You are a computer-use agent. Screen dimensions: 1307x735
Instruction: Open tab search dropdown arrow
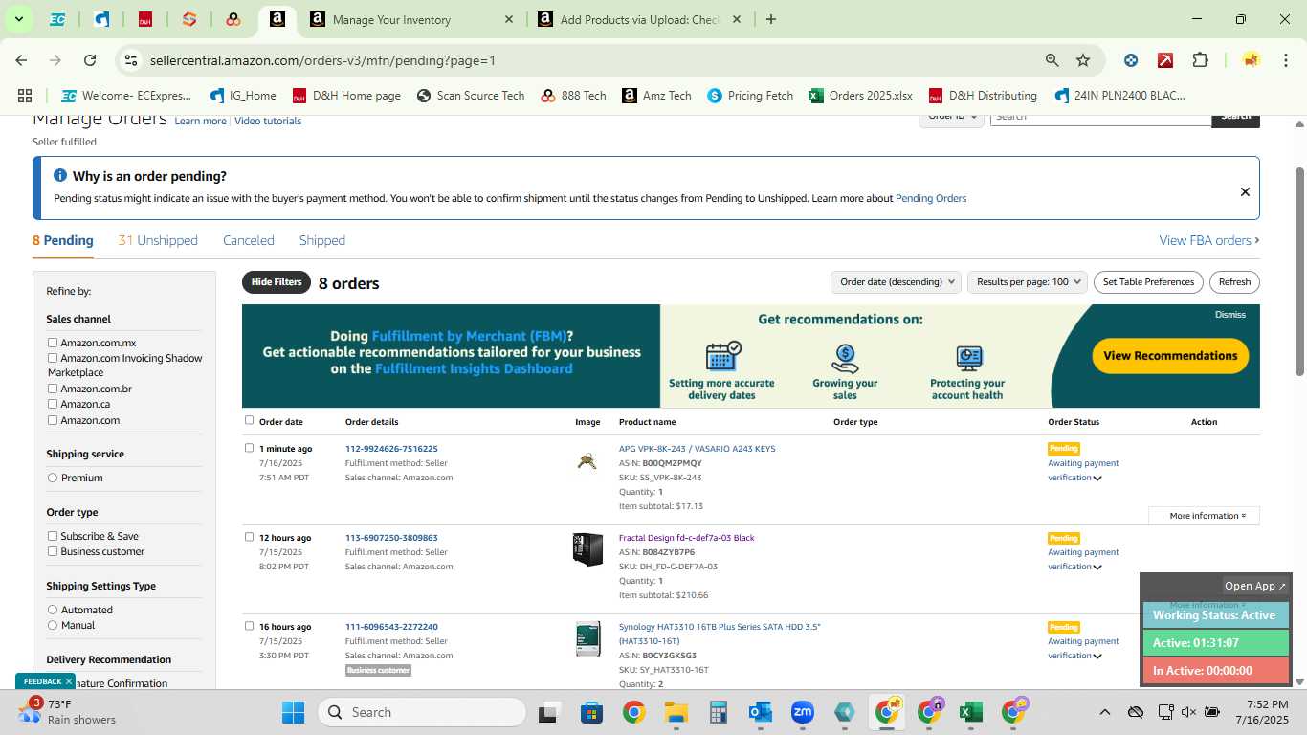pyautogui.click(x=18, y=19)
